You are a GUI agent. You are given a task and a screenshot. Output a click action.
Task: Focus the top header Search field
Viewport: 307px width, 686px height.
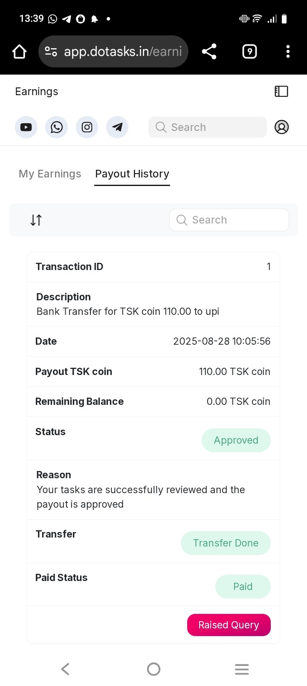point(208,127)
